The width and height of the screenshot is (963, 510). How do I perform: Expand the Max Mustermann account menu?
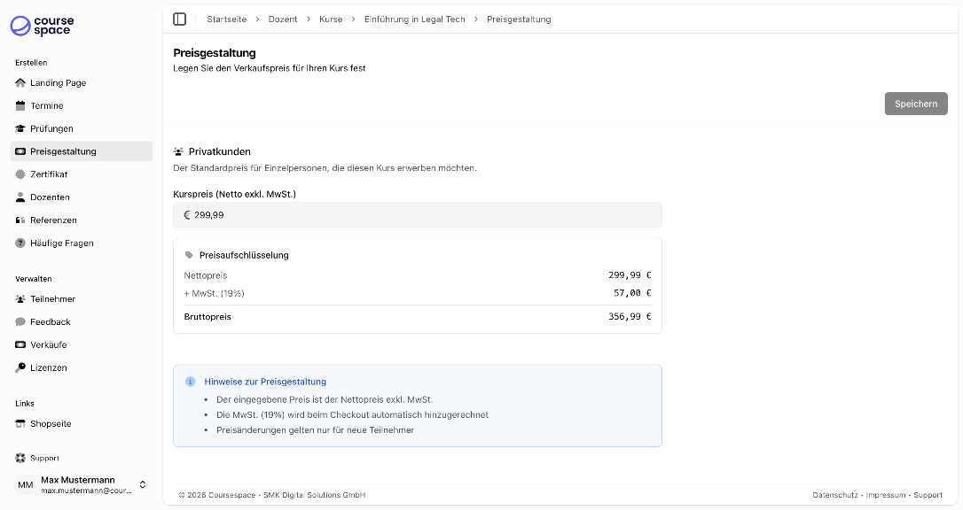point(142,485)
